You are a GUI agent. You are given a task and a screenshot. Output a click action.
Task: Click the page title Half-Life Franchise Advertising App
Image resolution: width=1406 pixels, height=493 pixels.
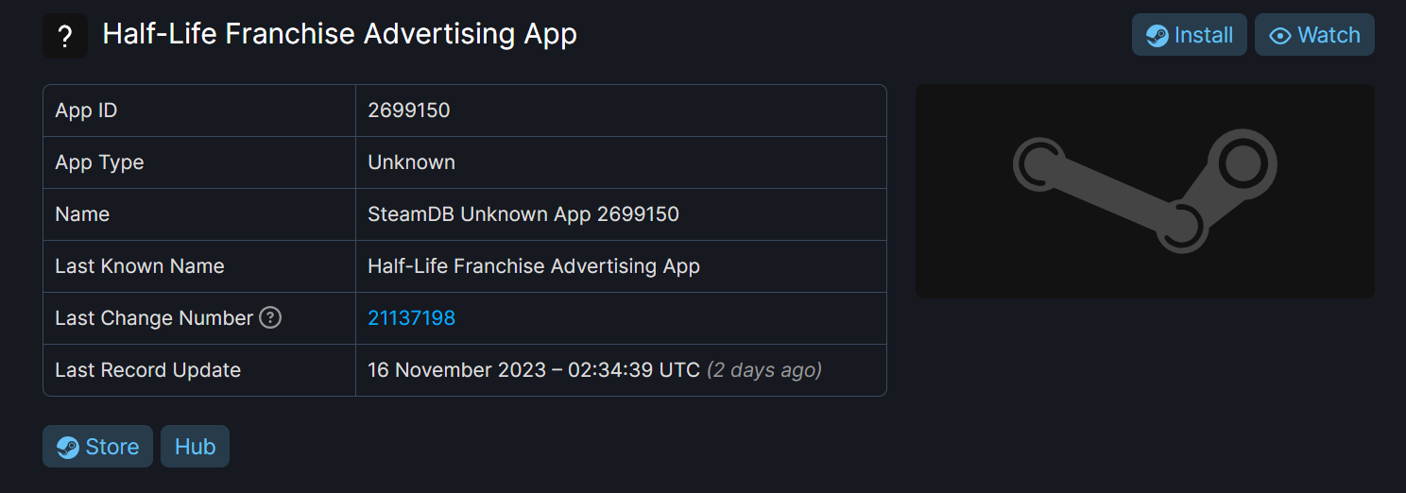pyautogui.click(x=339, y=34)
